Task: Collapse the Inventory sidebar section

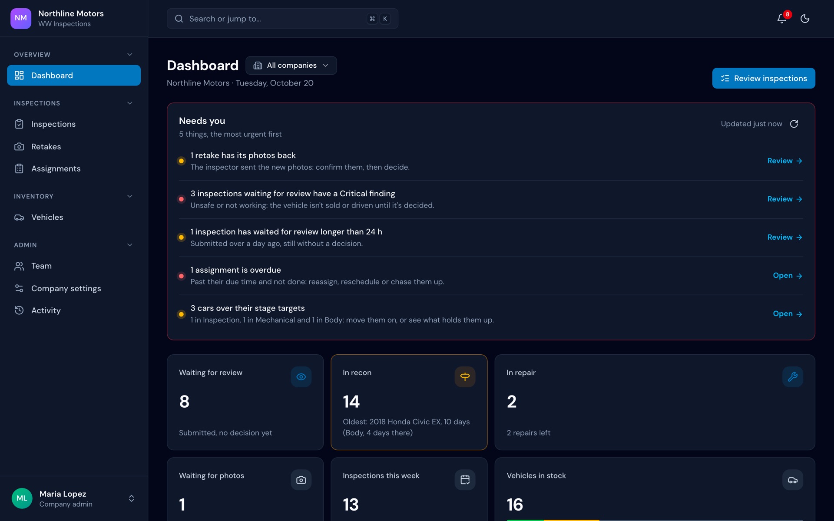Action: point(129,196)
